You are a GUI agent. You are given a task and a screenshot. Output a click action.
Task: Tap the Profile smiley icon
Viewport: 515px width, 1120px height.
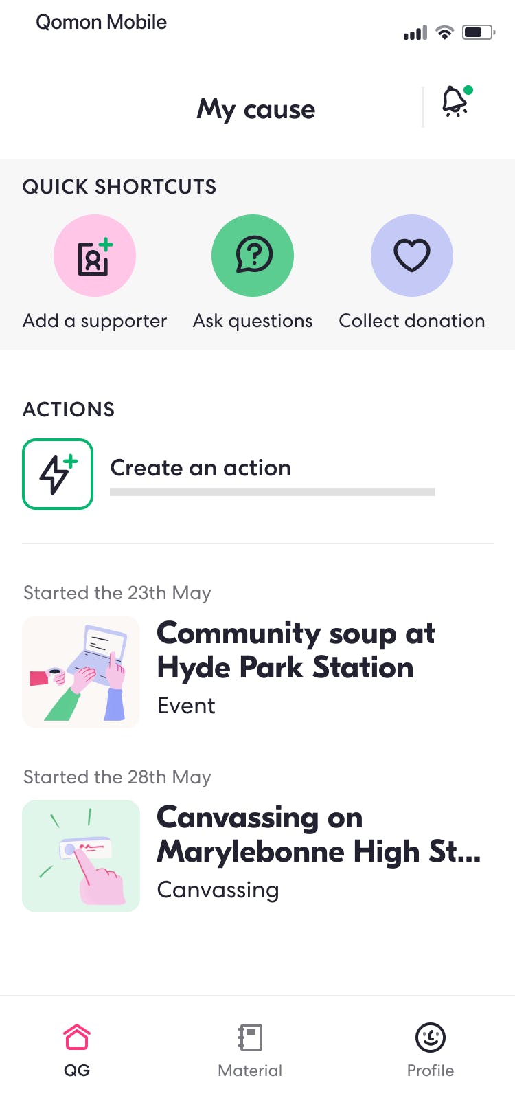431,1037
